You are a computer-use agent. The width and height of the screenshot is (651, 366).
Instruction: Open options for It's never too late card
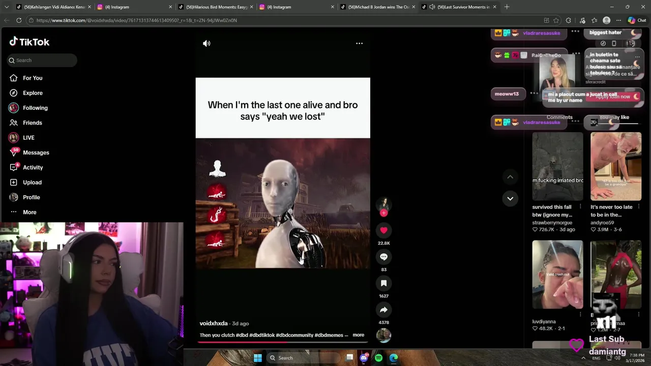coord(639,207)
